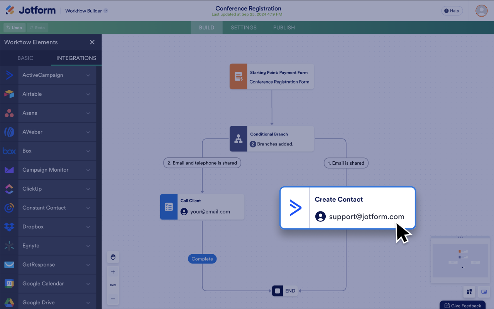494x309 pixels.
Task: Expand the Google Calendar chevron
Action: tap(88, 284)
